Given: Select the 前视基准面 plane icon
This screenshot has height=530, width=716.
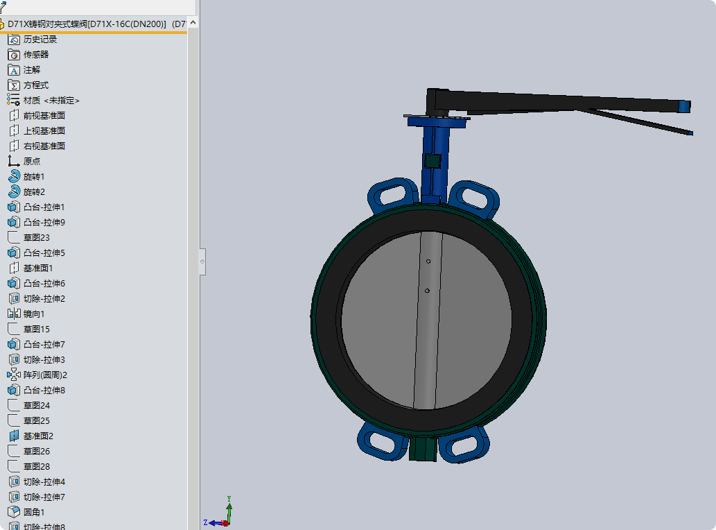Looking at the screenshot, I should tap(14, 116).
